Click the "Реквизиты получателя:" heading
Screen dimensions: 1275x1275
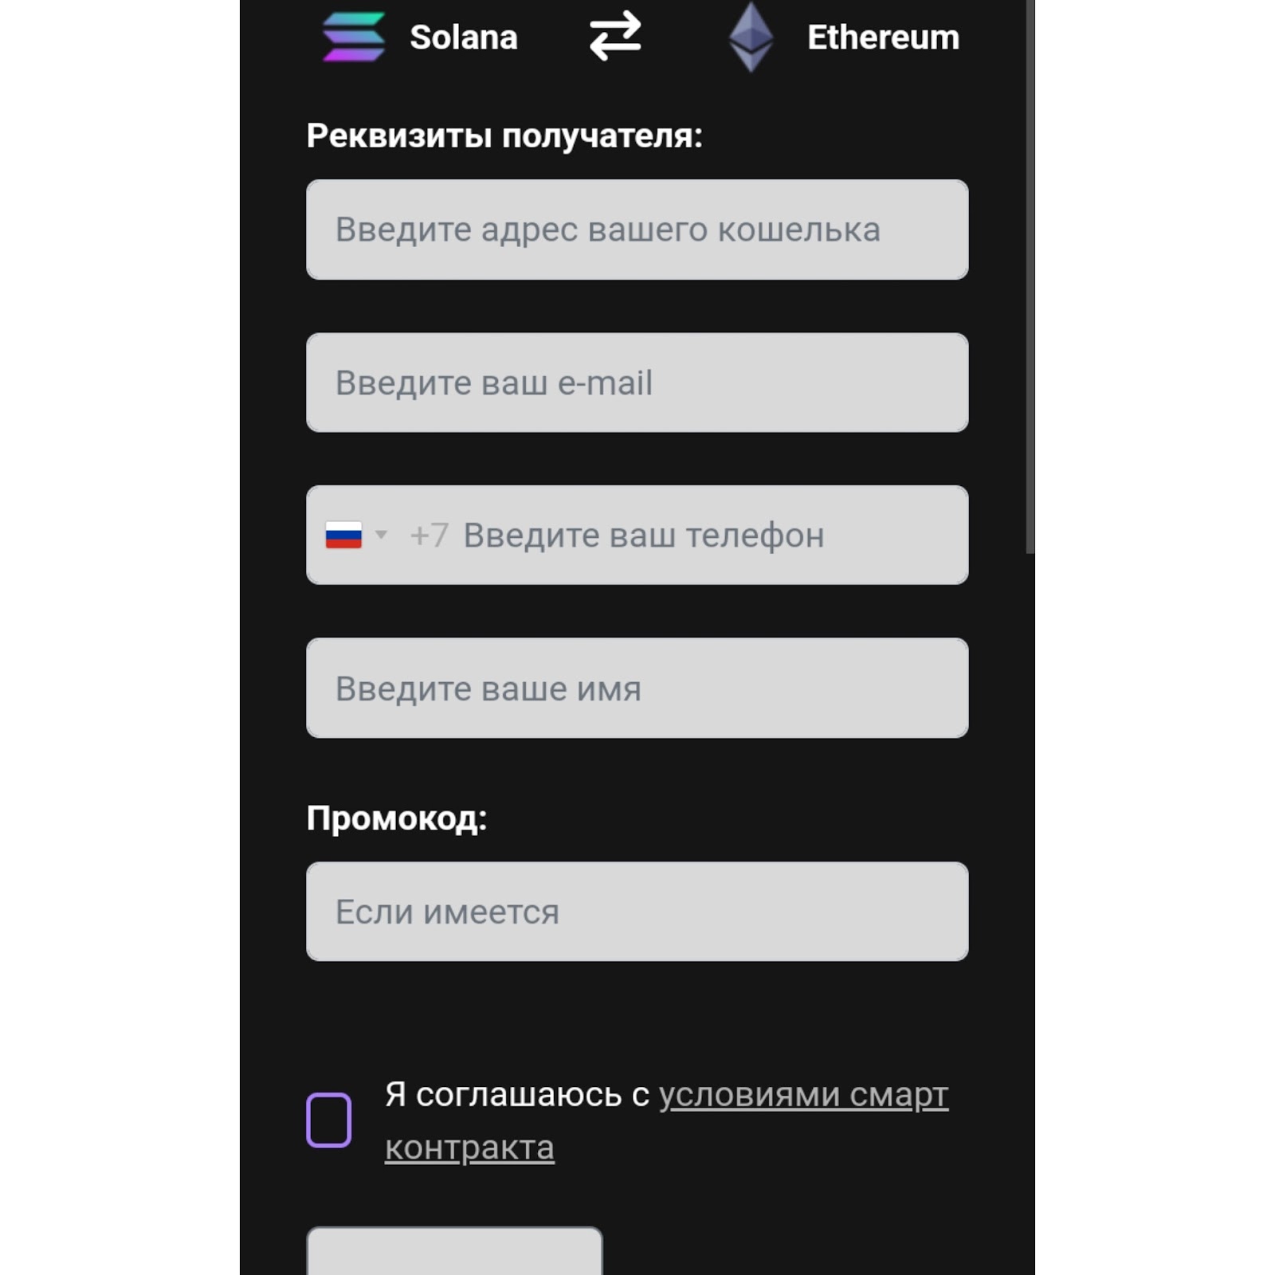click(504, 135)
